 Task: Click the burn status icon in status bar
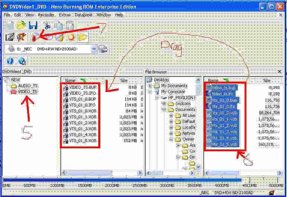coord(272,193)
